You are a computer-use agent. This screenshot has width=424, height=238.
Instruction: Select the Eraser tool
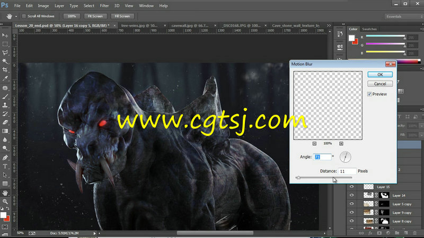pyautogui.click(x=5, y=122)
